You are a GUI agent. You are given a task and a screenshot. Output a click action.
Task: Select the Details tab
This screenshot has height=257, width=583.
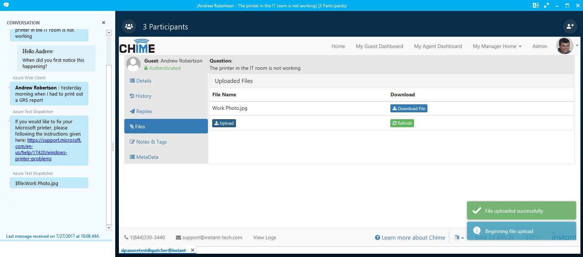(166, 81)
